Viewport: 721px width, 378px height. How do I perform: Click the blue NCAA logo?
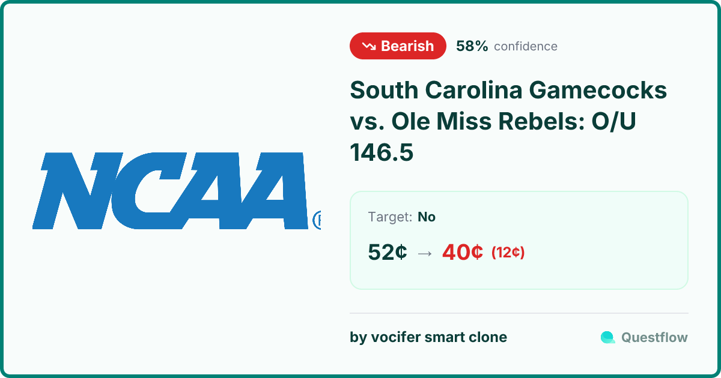coord(173,191)
